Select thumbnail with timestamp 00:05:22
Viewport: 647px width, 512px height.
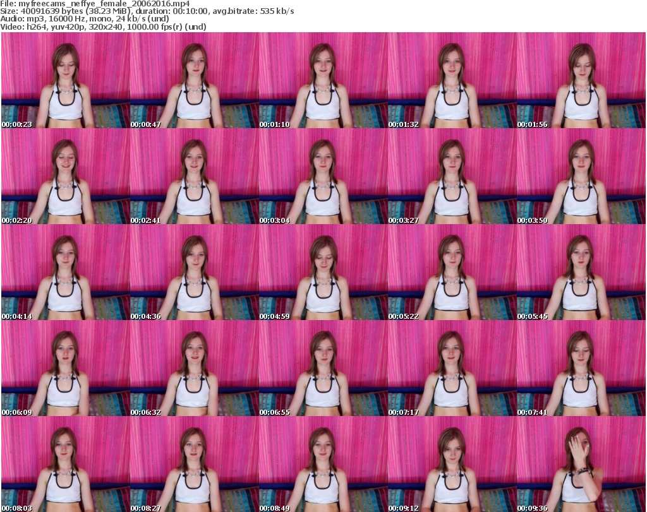click(x=452, y=272)
